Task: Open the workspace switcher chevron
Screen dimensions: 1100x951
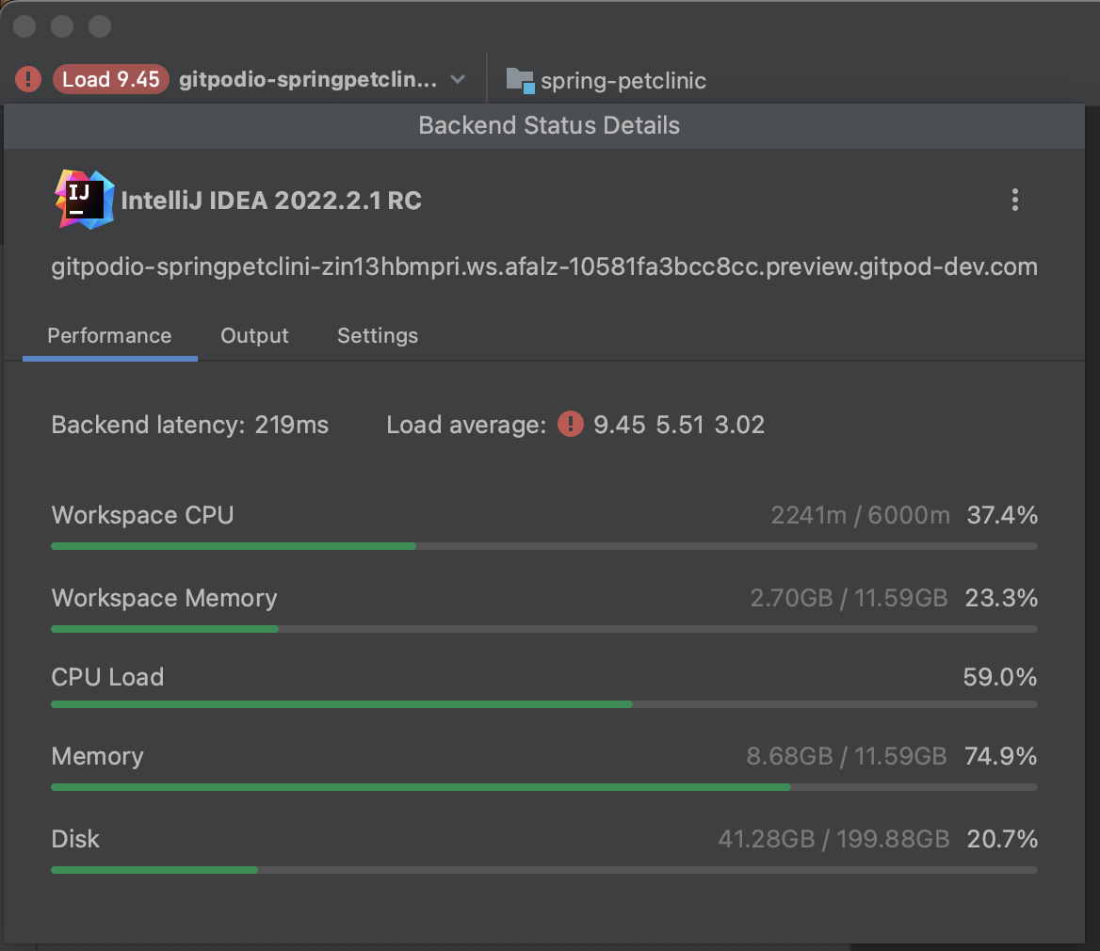Action: tap(459, 80)
